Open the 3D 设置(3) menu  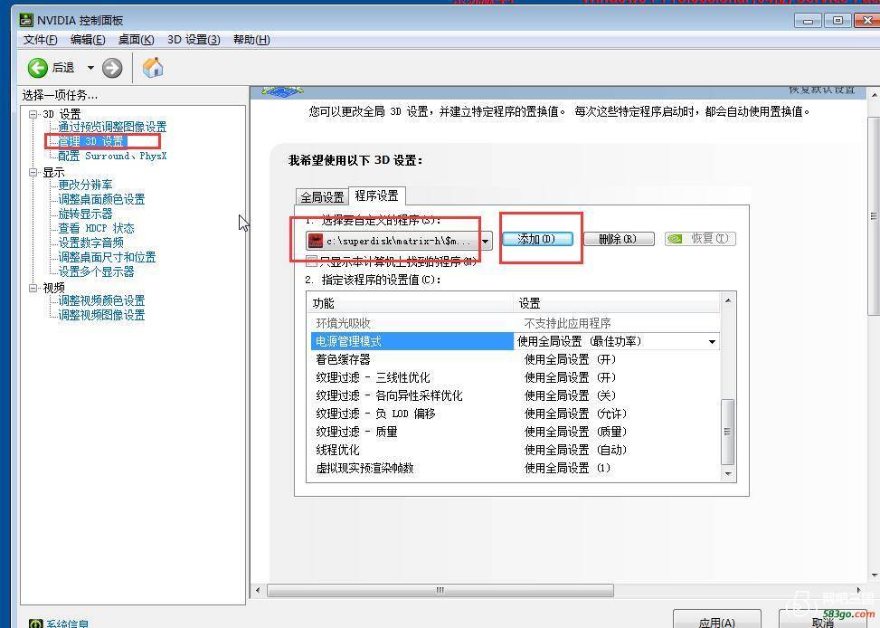[x=194, y=40]
